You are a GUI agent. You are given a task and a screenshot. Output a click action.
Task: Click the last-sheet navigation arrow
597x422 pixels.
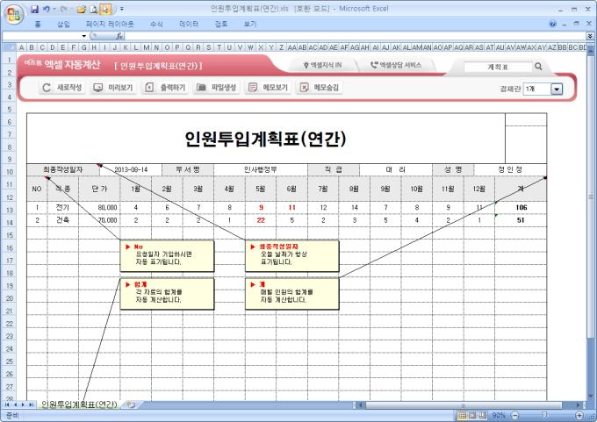coord(32,404)
